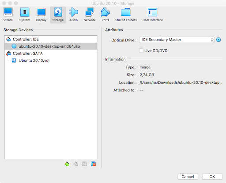Click the IDE controller icon

8,39
